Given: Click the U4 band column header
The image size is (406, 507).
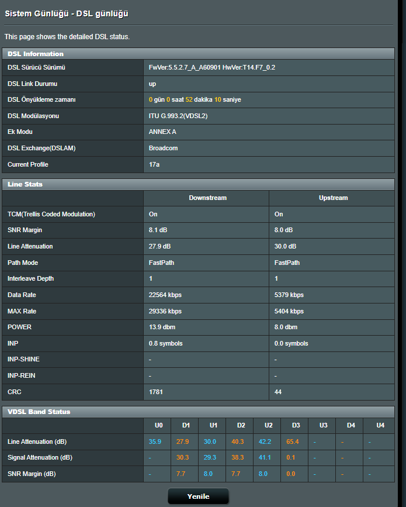Looking at the screenshot, I should [x=380, y=425].
